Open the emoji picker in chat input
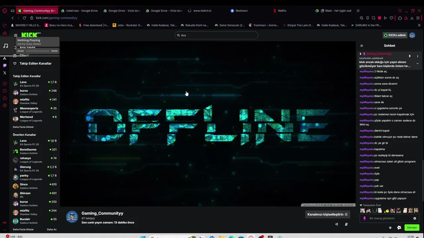This screenshot has height=238, width=424. coord(415,218)
